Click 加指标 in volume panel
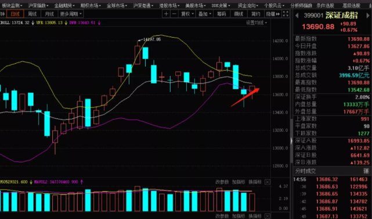This screenshot has height=219, width=372. coord(239,182)
